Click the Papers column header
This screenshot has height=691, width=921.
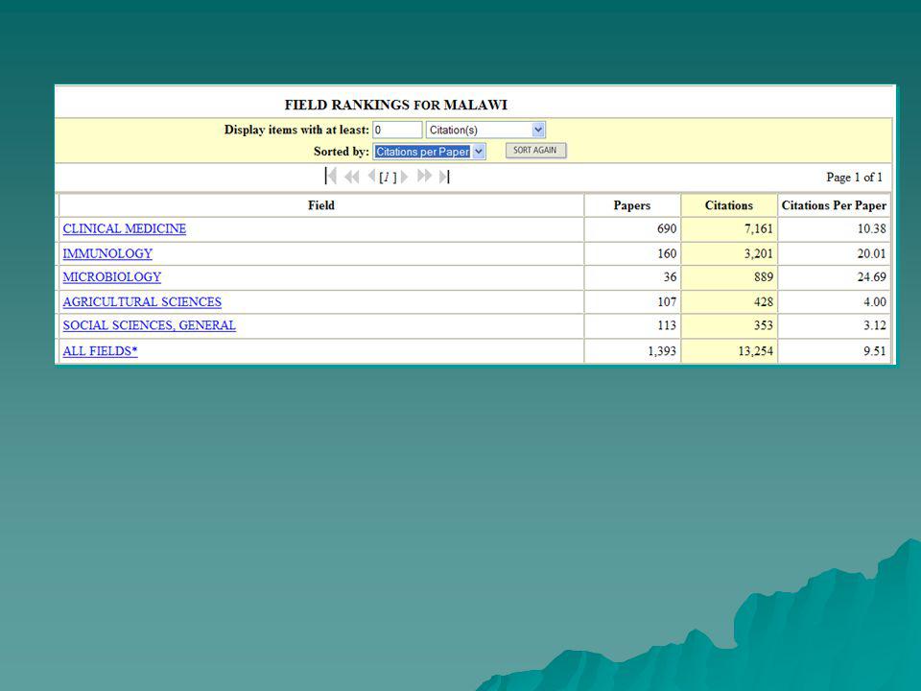pyautogui.click(x=632, y=205)
